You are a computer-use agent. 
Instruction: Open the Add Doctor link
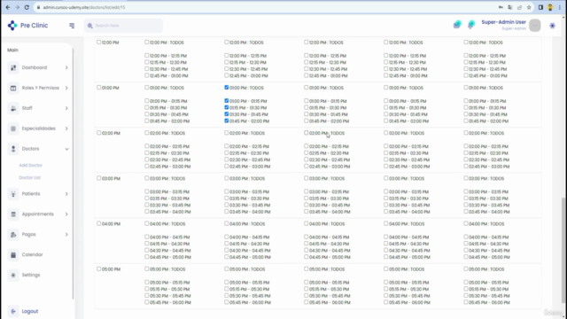click(x=31, y=166)
